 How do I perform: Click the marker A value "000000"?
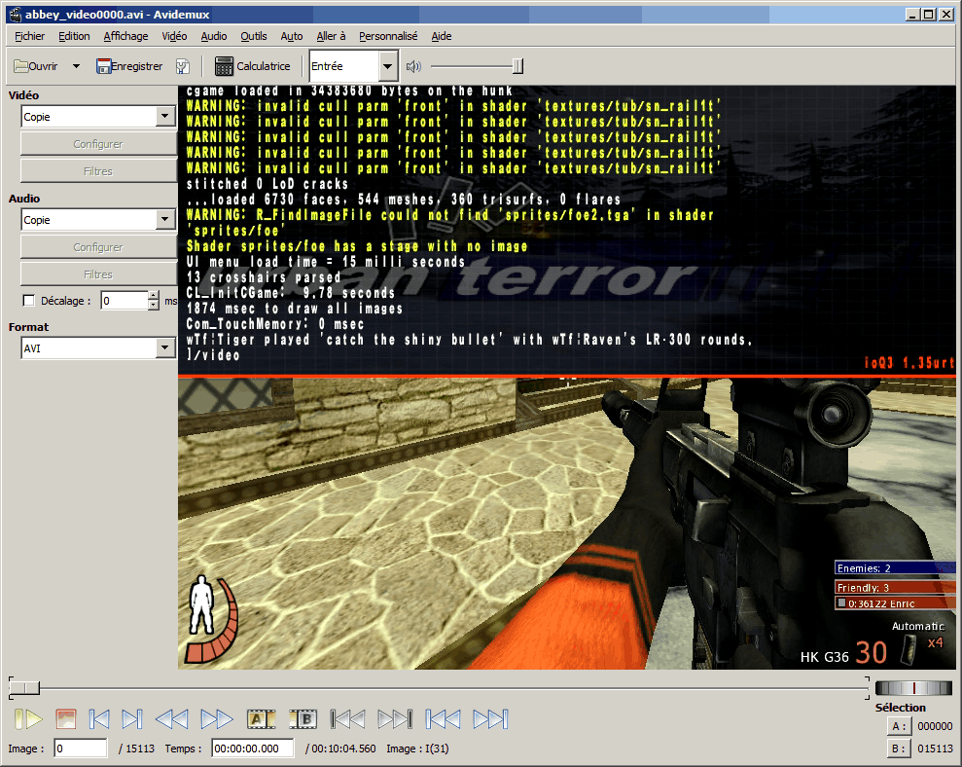(935, 726)
